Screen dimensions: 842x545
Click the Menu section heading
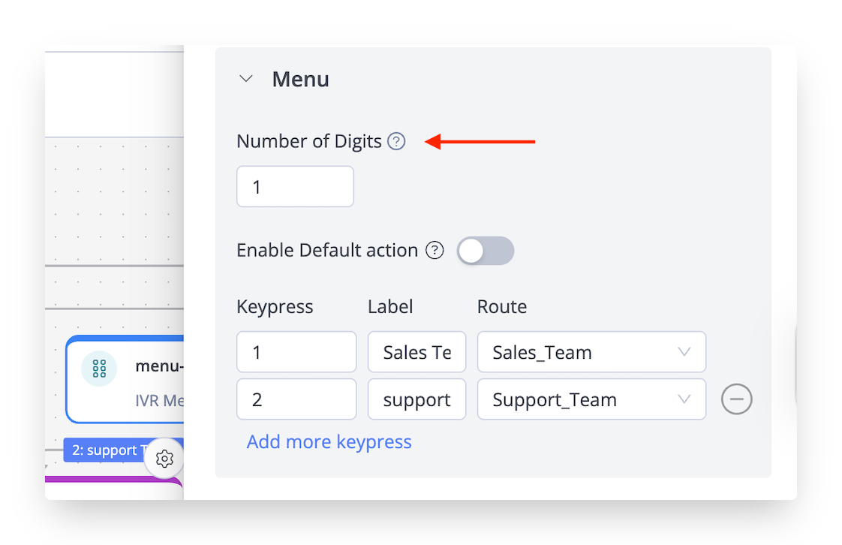tap(300, 79)
